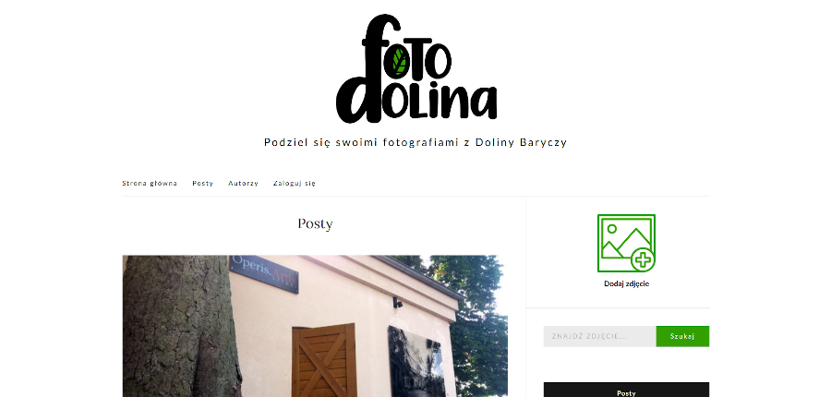The height and width of the screenshot is (397, 831).
Task: Open the Autorzy page from the navigation
Action: 243,184
